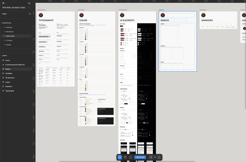The height and width of the screenshot is (162, 246).
Task: Click the WORKSPACE section label
Action: 7,23
